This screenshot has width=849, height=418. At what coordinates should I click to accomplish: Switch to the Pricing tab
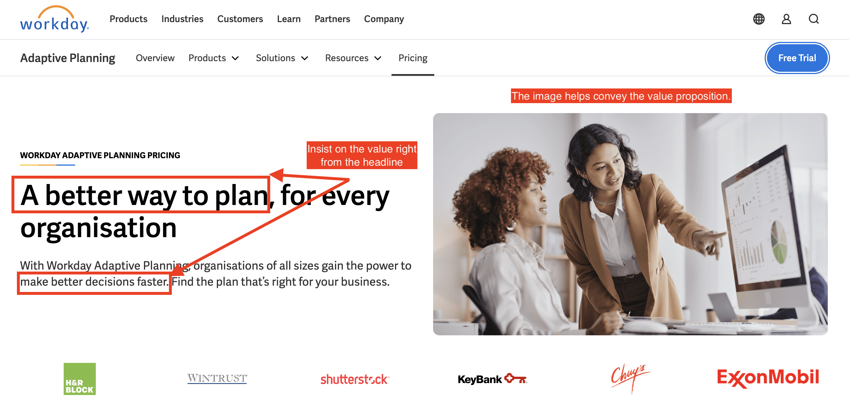tap(413, 58)
